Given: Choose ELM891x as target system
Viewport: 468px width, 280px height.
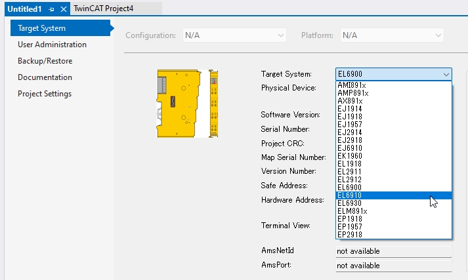Looking at the screenshot, I should click(394, 211).
